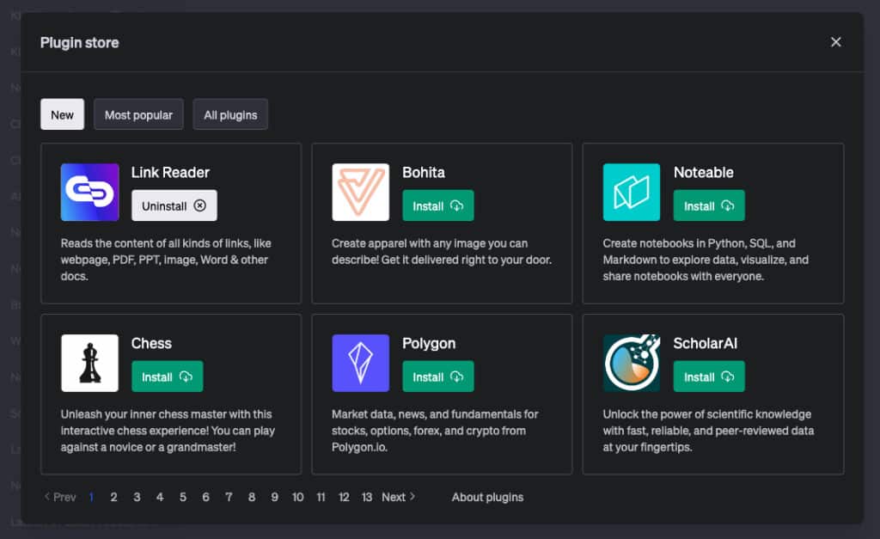Install the Chess plugin
The image size is (880, 539).
(168, 377)
